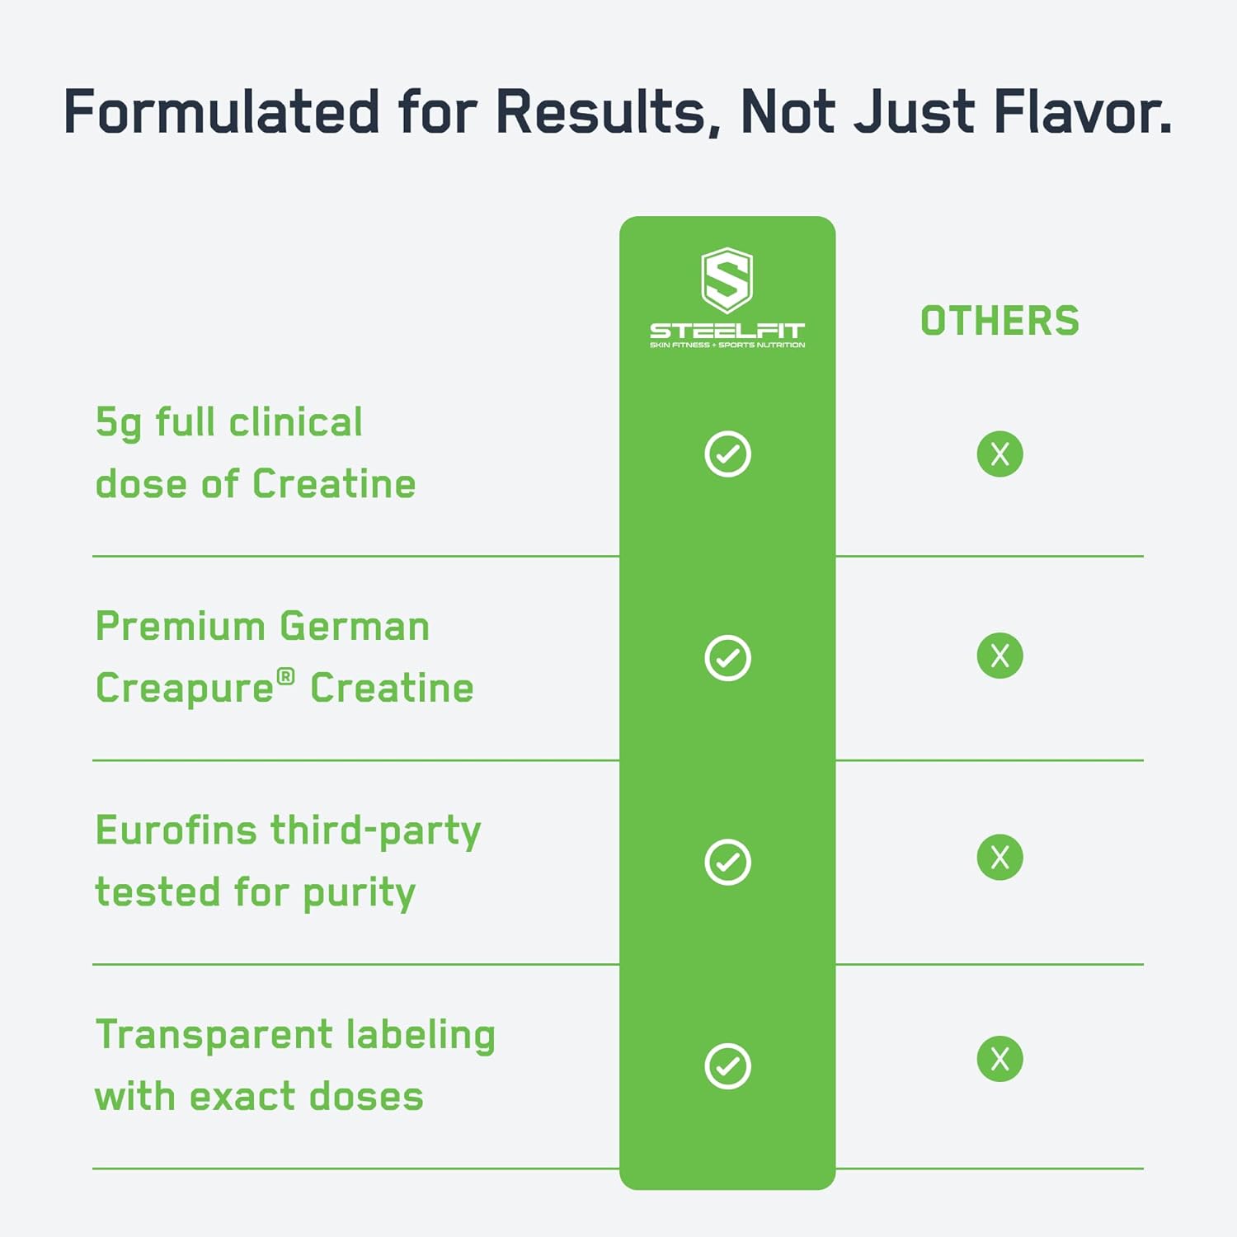Click the checkmark for Transparent labeling row
1237x1237 pixels.
(727, 1066)
